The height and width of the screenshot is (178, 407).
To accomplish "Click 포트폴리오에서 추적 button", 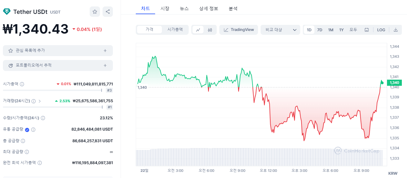I will 58,65.
